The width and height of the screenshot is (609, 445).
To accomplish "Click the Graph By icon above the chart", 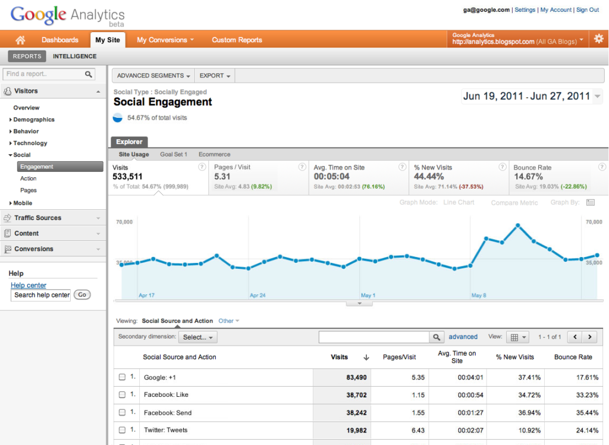I will click(x=590, y=203).
